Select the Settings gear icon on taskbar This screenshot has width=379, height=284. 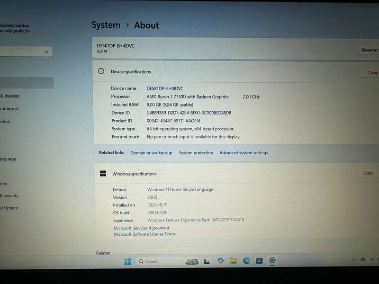click(x=272, y=260)
